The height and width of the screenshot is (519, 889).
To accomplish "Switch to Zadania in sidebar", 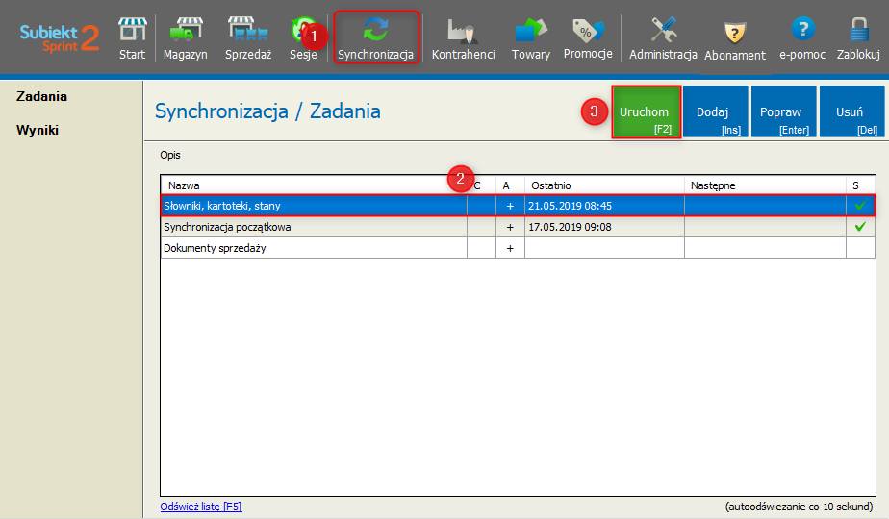I will (x=41, y=96).
